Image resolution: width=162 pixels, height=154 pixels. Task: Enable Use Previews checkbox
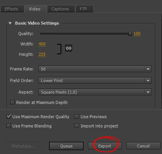[x=77, y=117]
